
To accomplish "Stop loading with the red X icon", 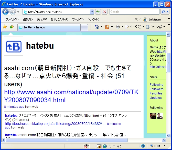I will [x=105, y=12].
